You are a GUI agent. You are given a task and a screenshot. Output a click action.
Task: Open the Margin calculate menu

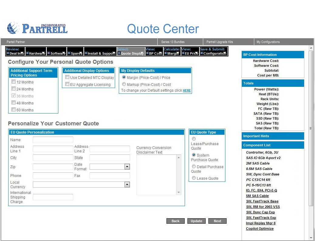coord(172,51)
